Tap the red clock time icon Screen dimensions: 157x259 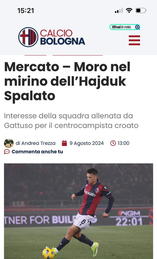(x=113, y=143)
